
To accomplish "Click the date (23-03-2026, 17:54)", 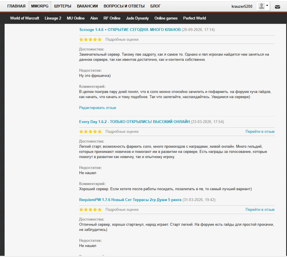I will pos(207,122).
